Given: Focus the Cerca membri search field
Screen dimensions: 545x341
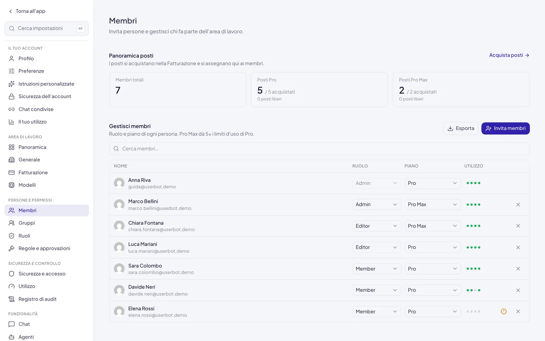Looking at the screenshot, I should click(x=319, y=149).
